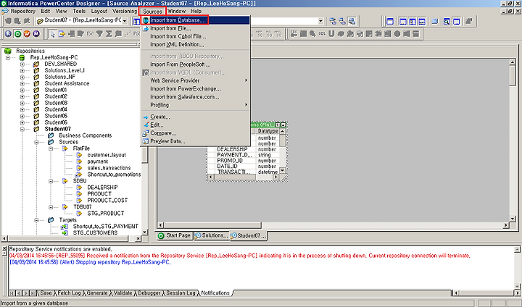522x307 pixels.
Task: Select the Business Components node
Action: [x=86, y=135]
